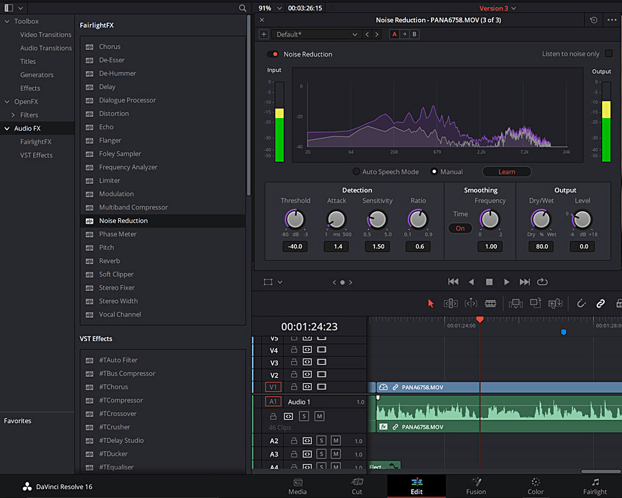Click the Ratio knob
This screenshot has height=498, width=622.
click(418, 219)
